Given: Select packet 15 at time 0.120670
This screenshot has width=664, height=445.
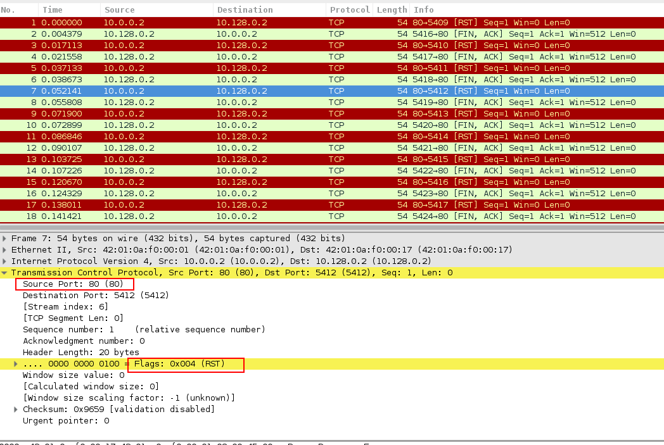Looking at the screenshot, I should click(x=332, y=183).
